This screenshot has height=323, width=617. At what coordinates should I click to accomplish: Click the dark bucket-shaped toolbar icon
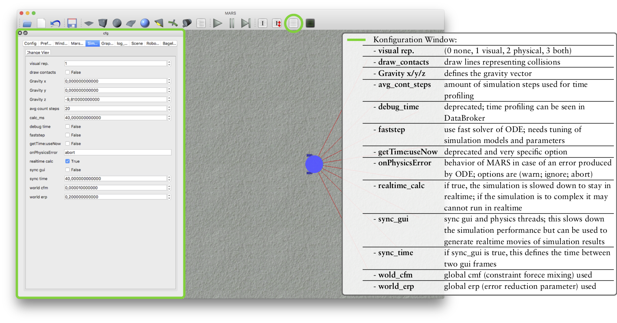pyautogui.click(x=187, y=23)
